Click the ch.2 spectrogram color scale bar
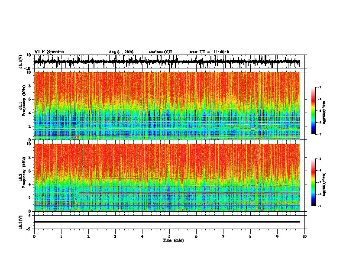The width and height of the screenshot is (343, 265). click(314, 182)
